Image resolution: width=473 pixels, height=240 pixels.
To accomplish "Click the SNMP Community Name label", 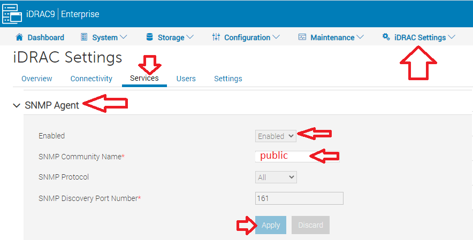I will pos(81,157).
